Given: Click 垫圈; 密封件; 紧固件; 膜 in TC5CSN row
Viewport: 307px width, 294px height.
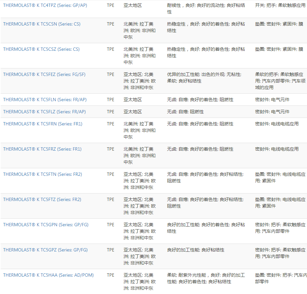Looking at the screenshot, I should [279, 24].
